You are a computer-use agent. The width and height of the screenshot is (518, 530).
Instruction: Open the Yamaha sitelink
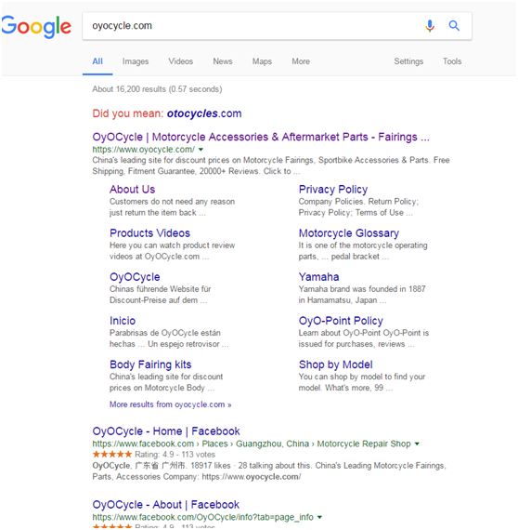[x=318, y=277]
